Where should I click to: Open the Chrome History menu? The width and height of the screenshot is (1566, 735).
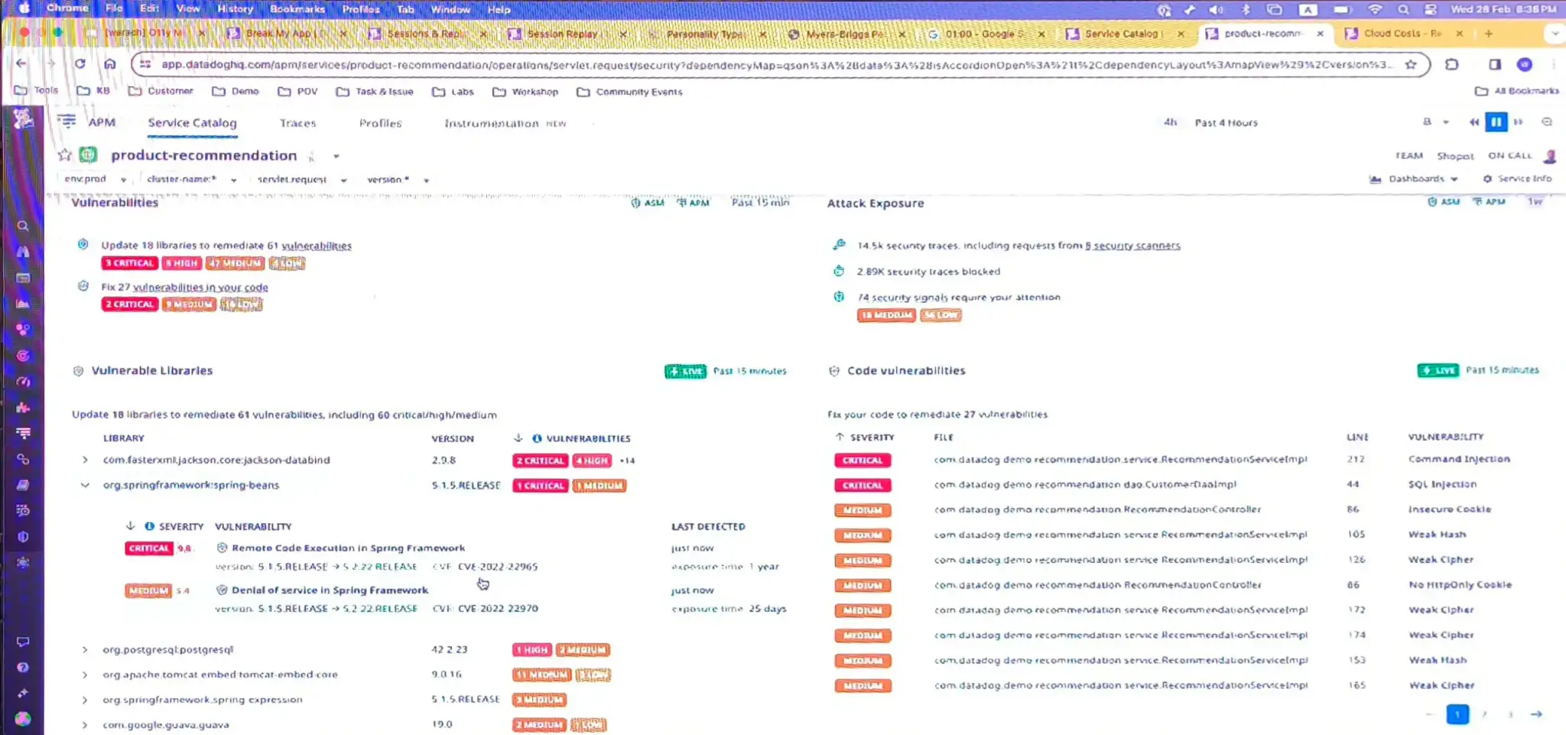235,9
